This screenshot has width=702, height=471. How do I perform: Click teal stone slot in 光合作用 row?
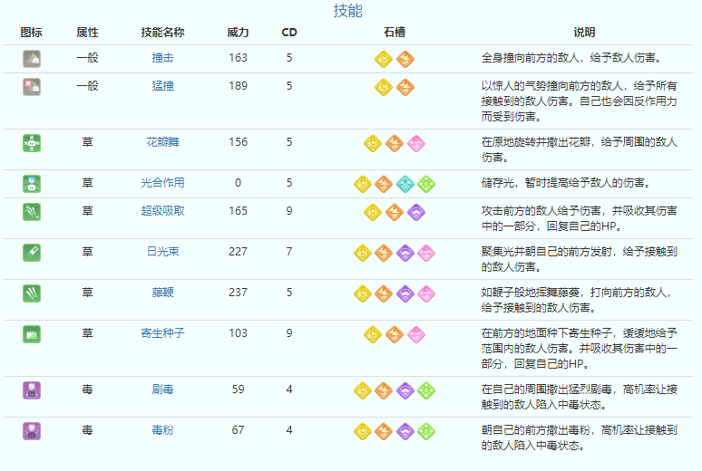[405, 184]
